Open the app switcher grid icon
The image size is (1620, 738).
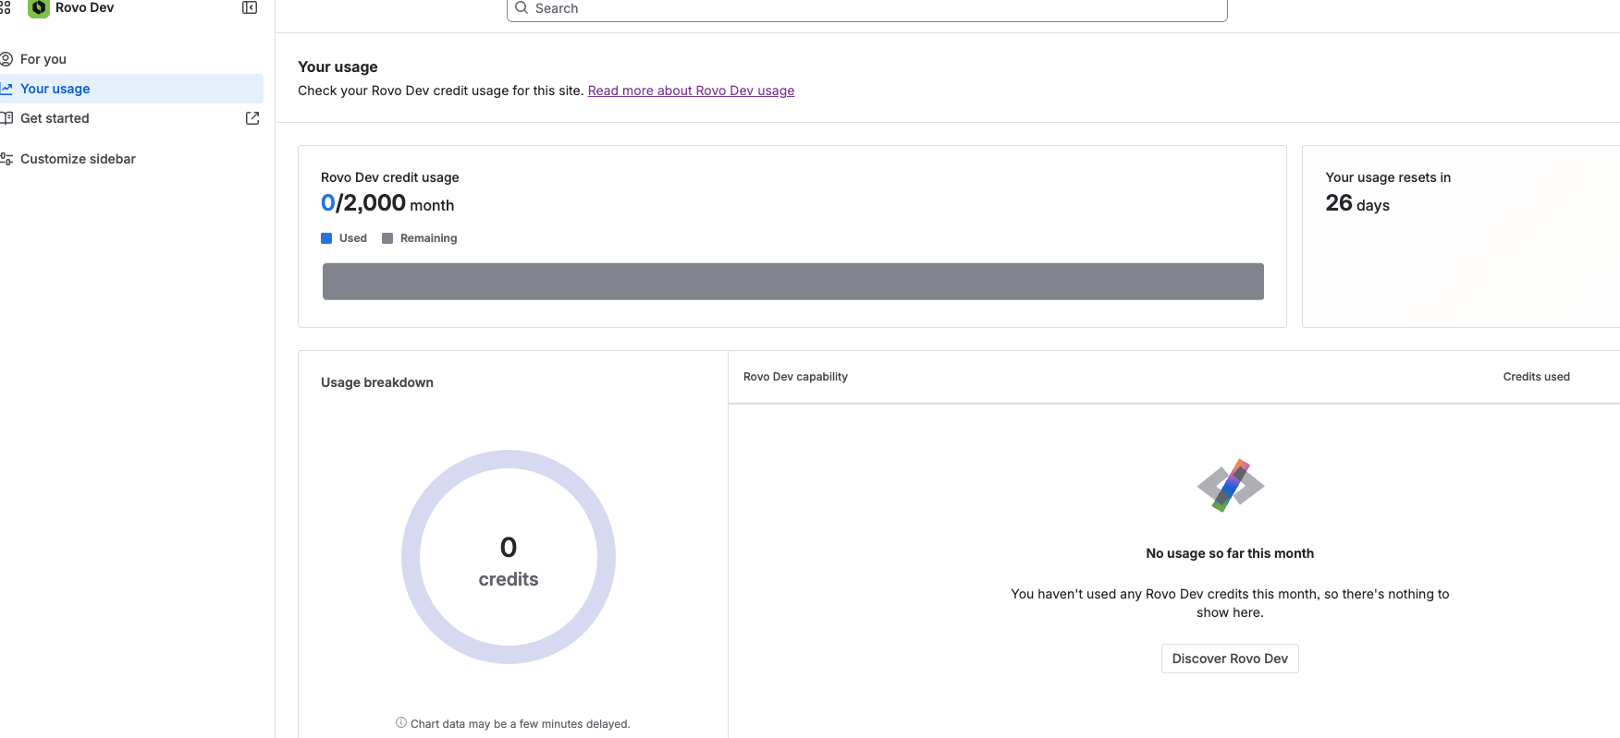click(x=5, y=7)
